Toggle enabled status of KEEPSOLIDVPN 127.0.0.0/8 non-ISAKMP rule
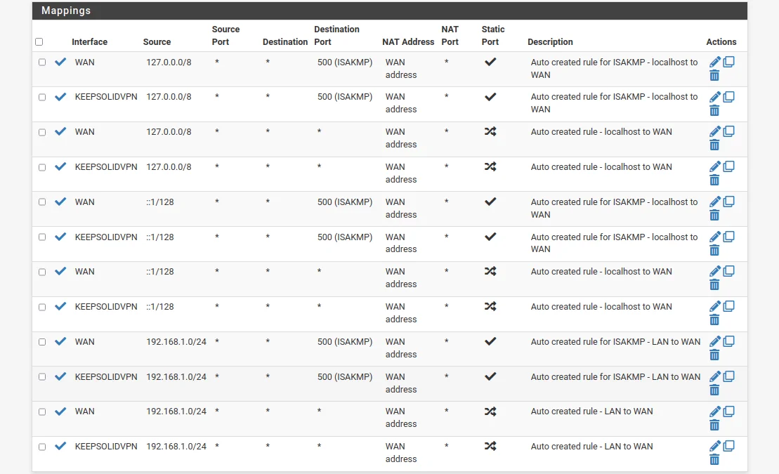Viewport: 779px width, 474px height. [x=60, y=166]
